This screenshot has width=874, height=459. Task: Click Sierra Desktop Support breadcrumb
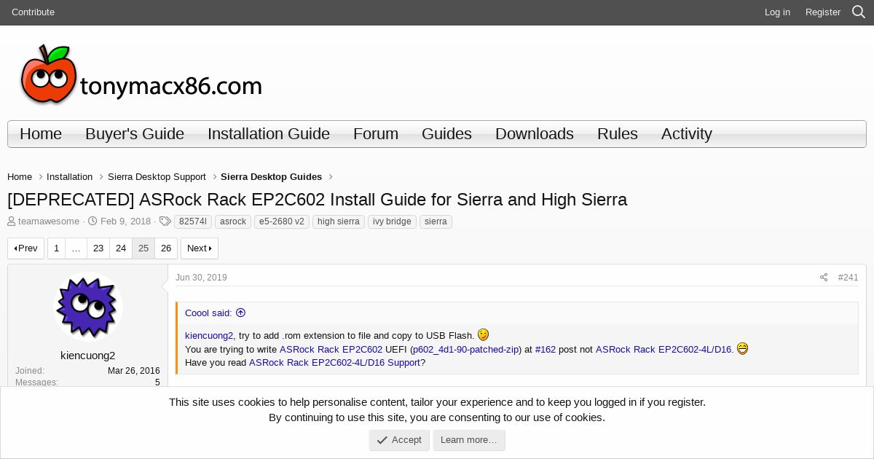(157, 177)
